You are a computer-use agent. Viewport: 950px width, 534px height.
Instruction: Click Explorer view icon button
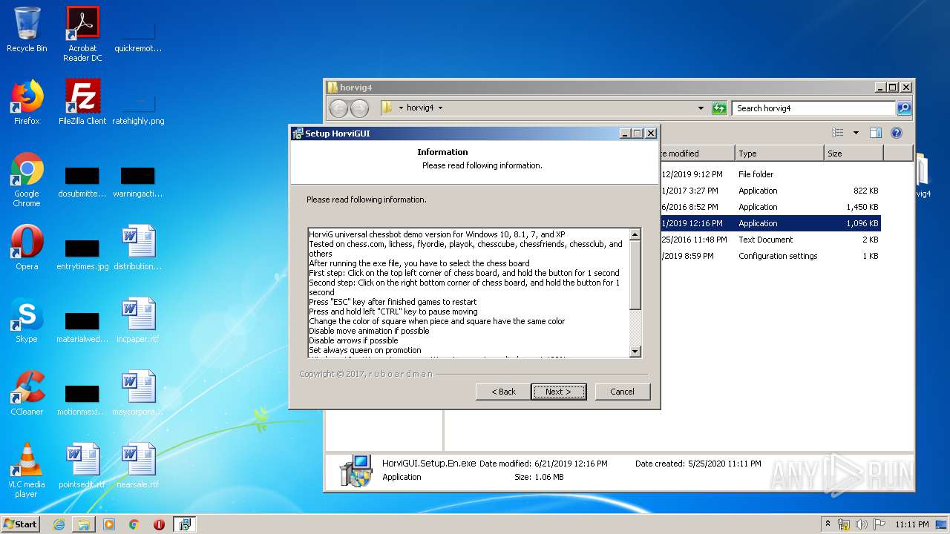click(838, 133)
